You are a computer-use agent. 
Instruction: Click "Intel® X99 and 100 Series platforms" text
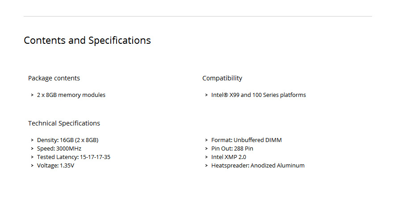[258, 95]
